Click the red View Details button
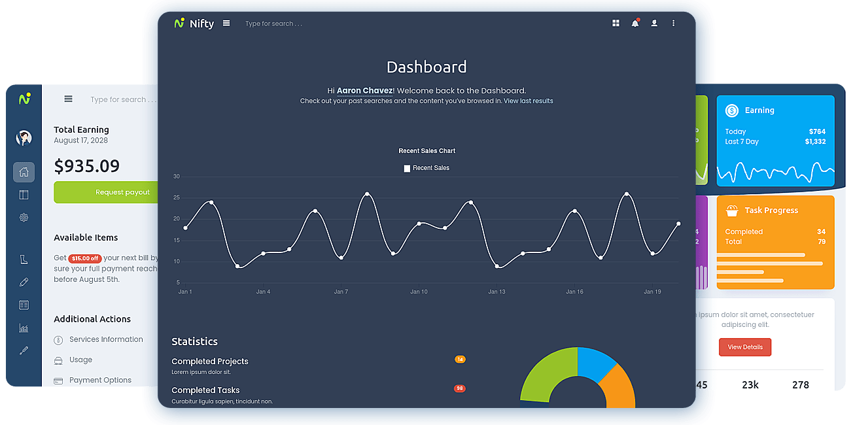853x425 pixels. (745, 347)
